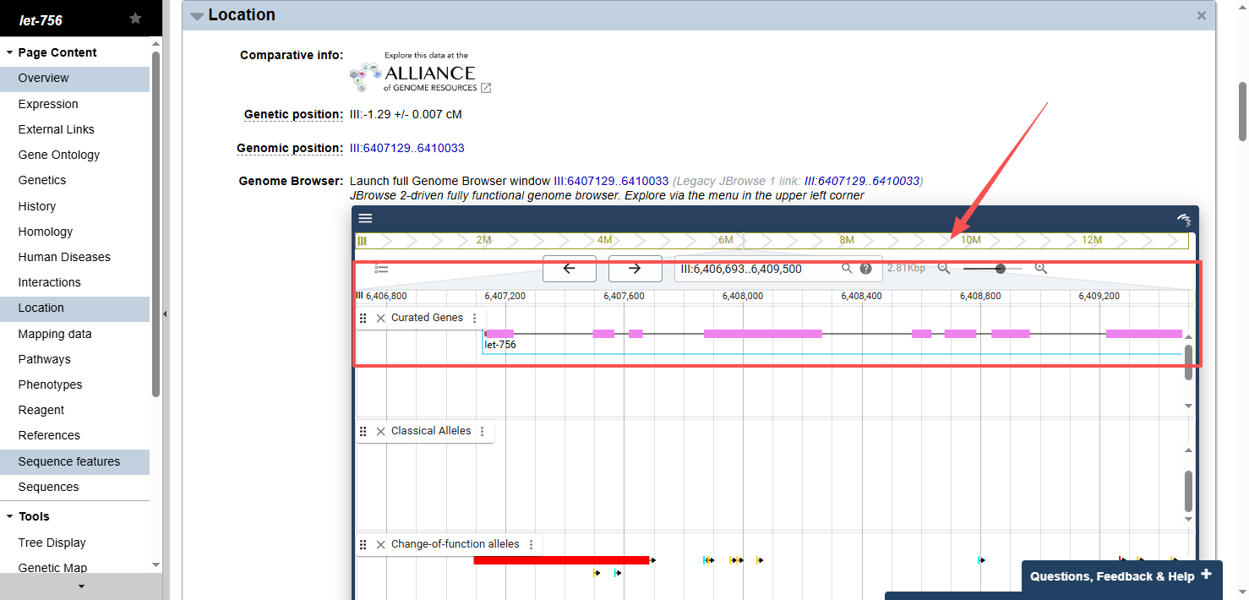Open the location search help icon
The width and height of the screenshot is (1249, 600).
(866, 269)
